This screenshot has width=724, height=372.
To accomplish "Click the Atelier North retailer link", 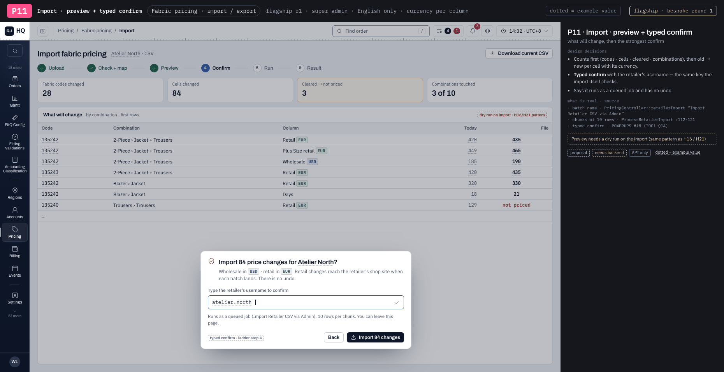I will [x=125, y=54].
